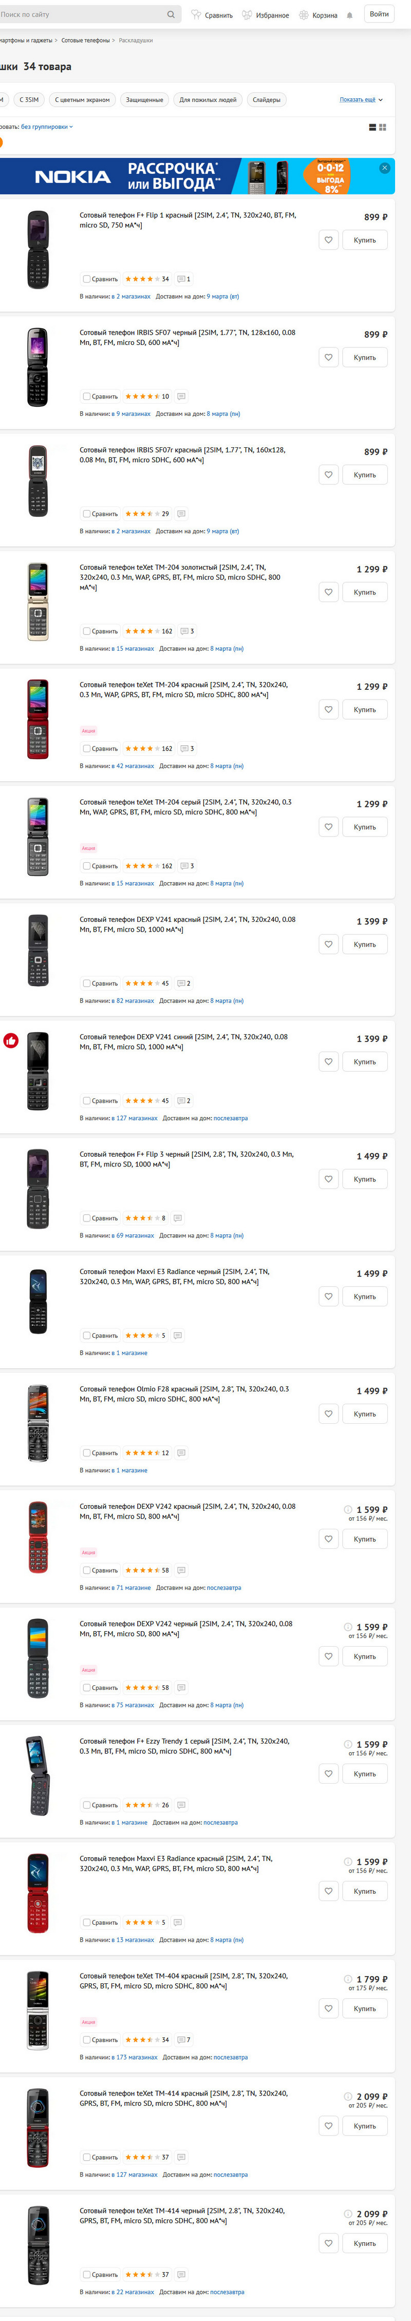Click info icon beside 1 799 ₽ price

coord(348,1980)
